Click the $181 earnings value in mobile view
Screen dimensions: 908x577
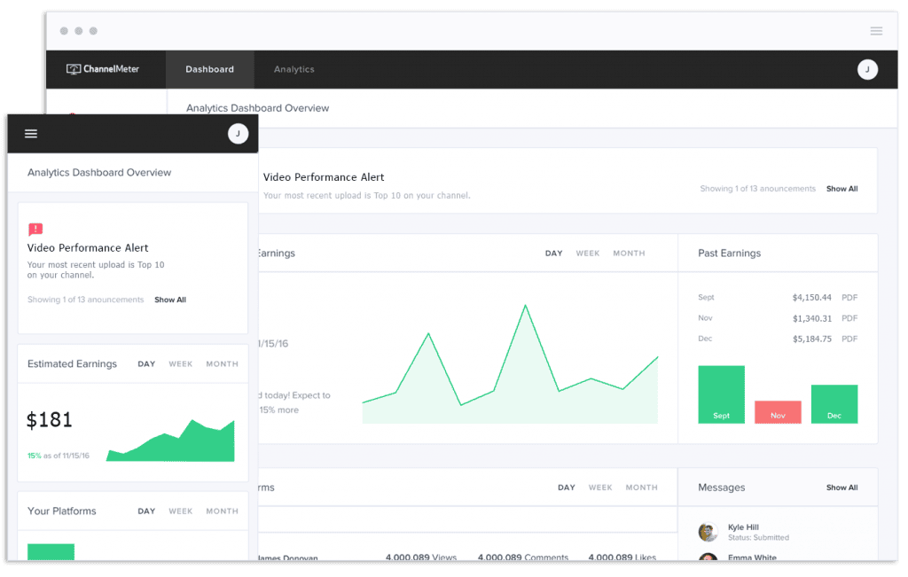pos(50,419)
